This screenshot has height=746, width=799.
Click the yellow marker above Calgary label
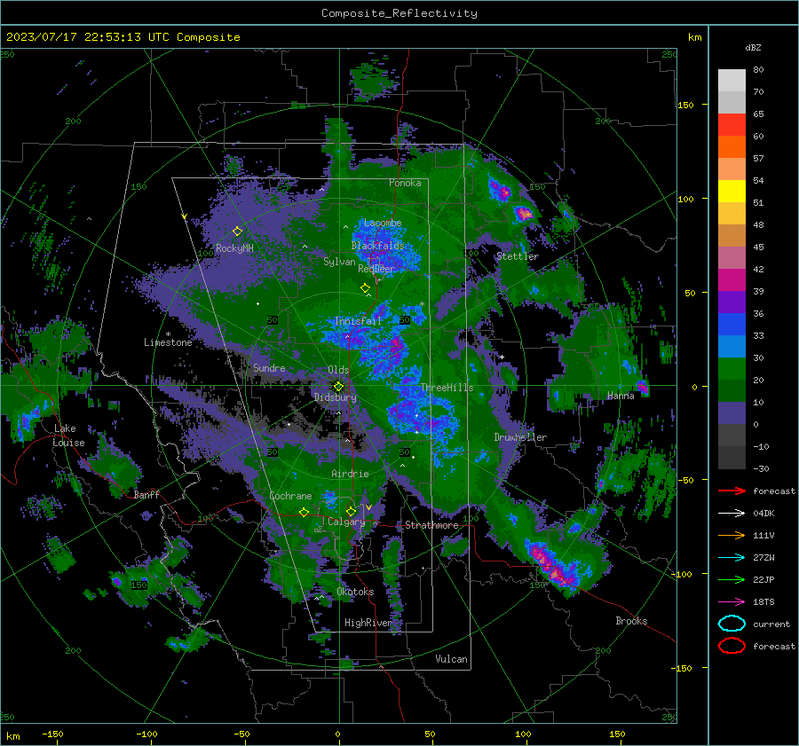(x=351, y=511)
